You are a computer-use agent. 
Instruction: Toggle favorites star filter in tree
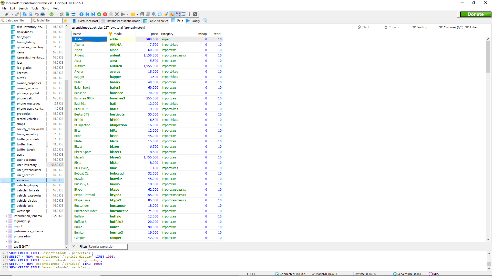click(65, 20)
